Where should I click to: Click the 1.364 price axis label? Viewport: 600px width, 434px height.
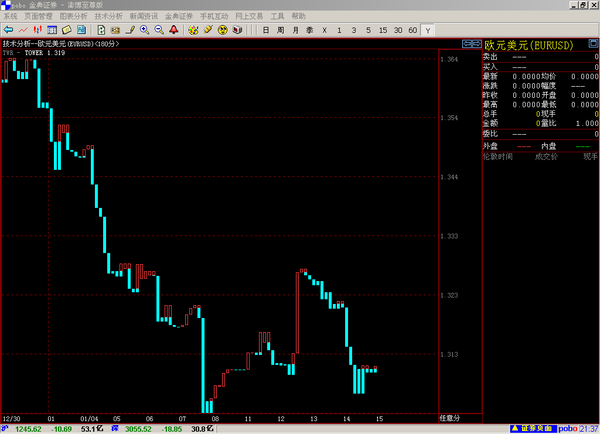pos(449,59)
